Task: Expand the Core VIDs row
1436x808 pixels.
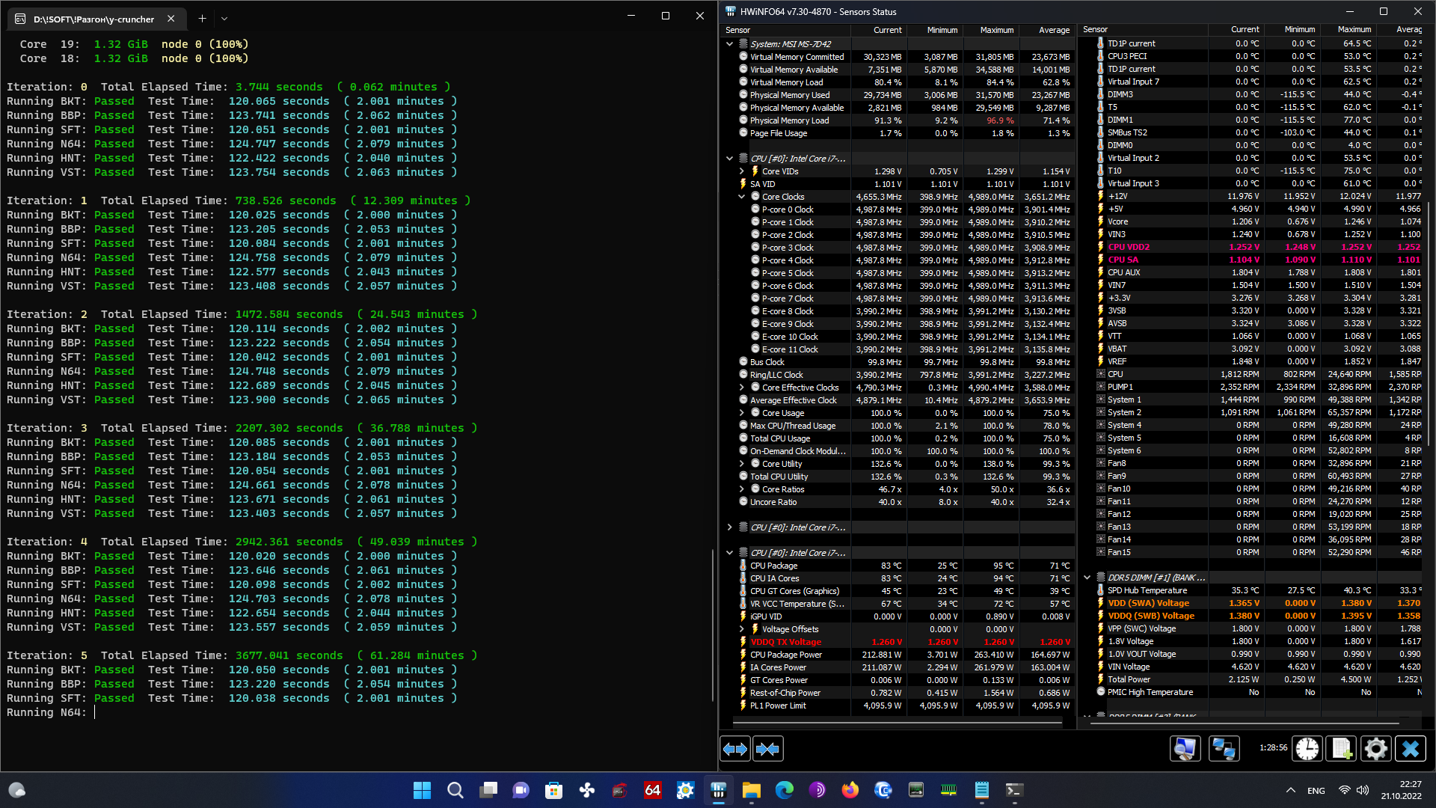Action: tap(742, 171)
